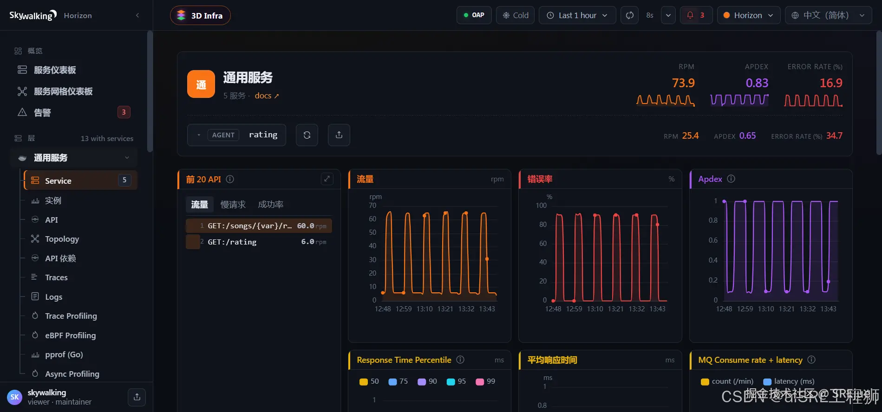
Task: Expand the 前 20 API panel to fullscreen
Action: 327,179
